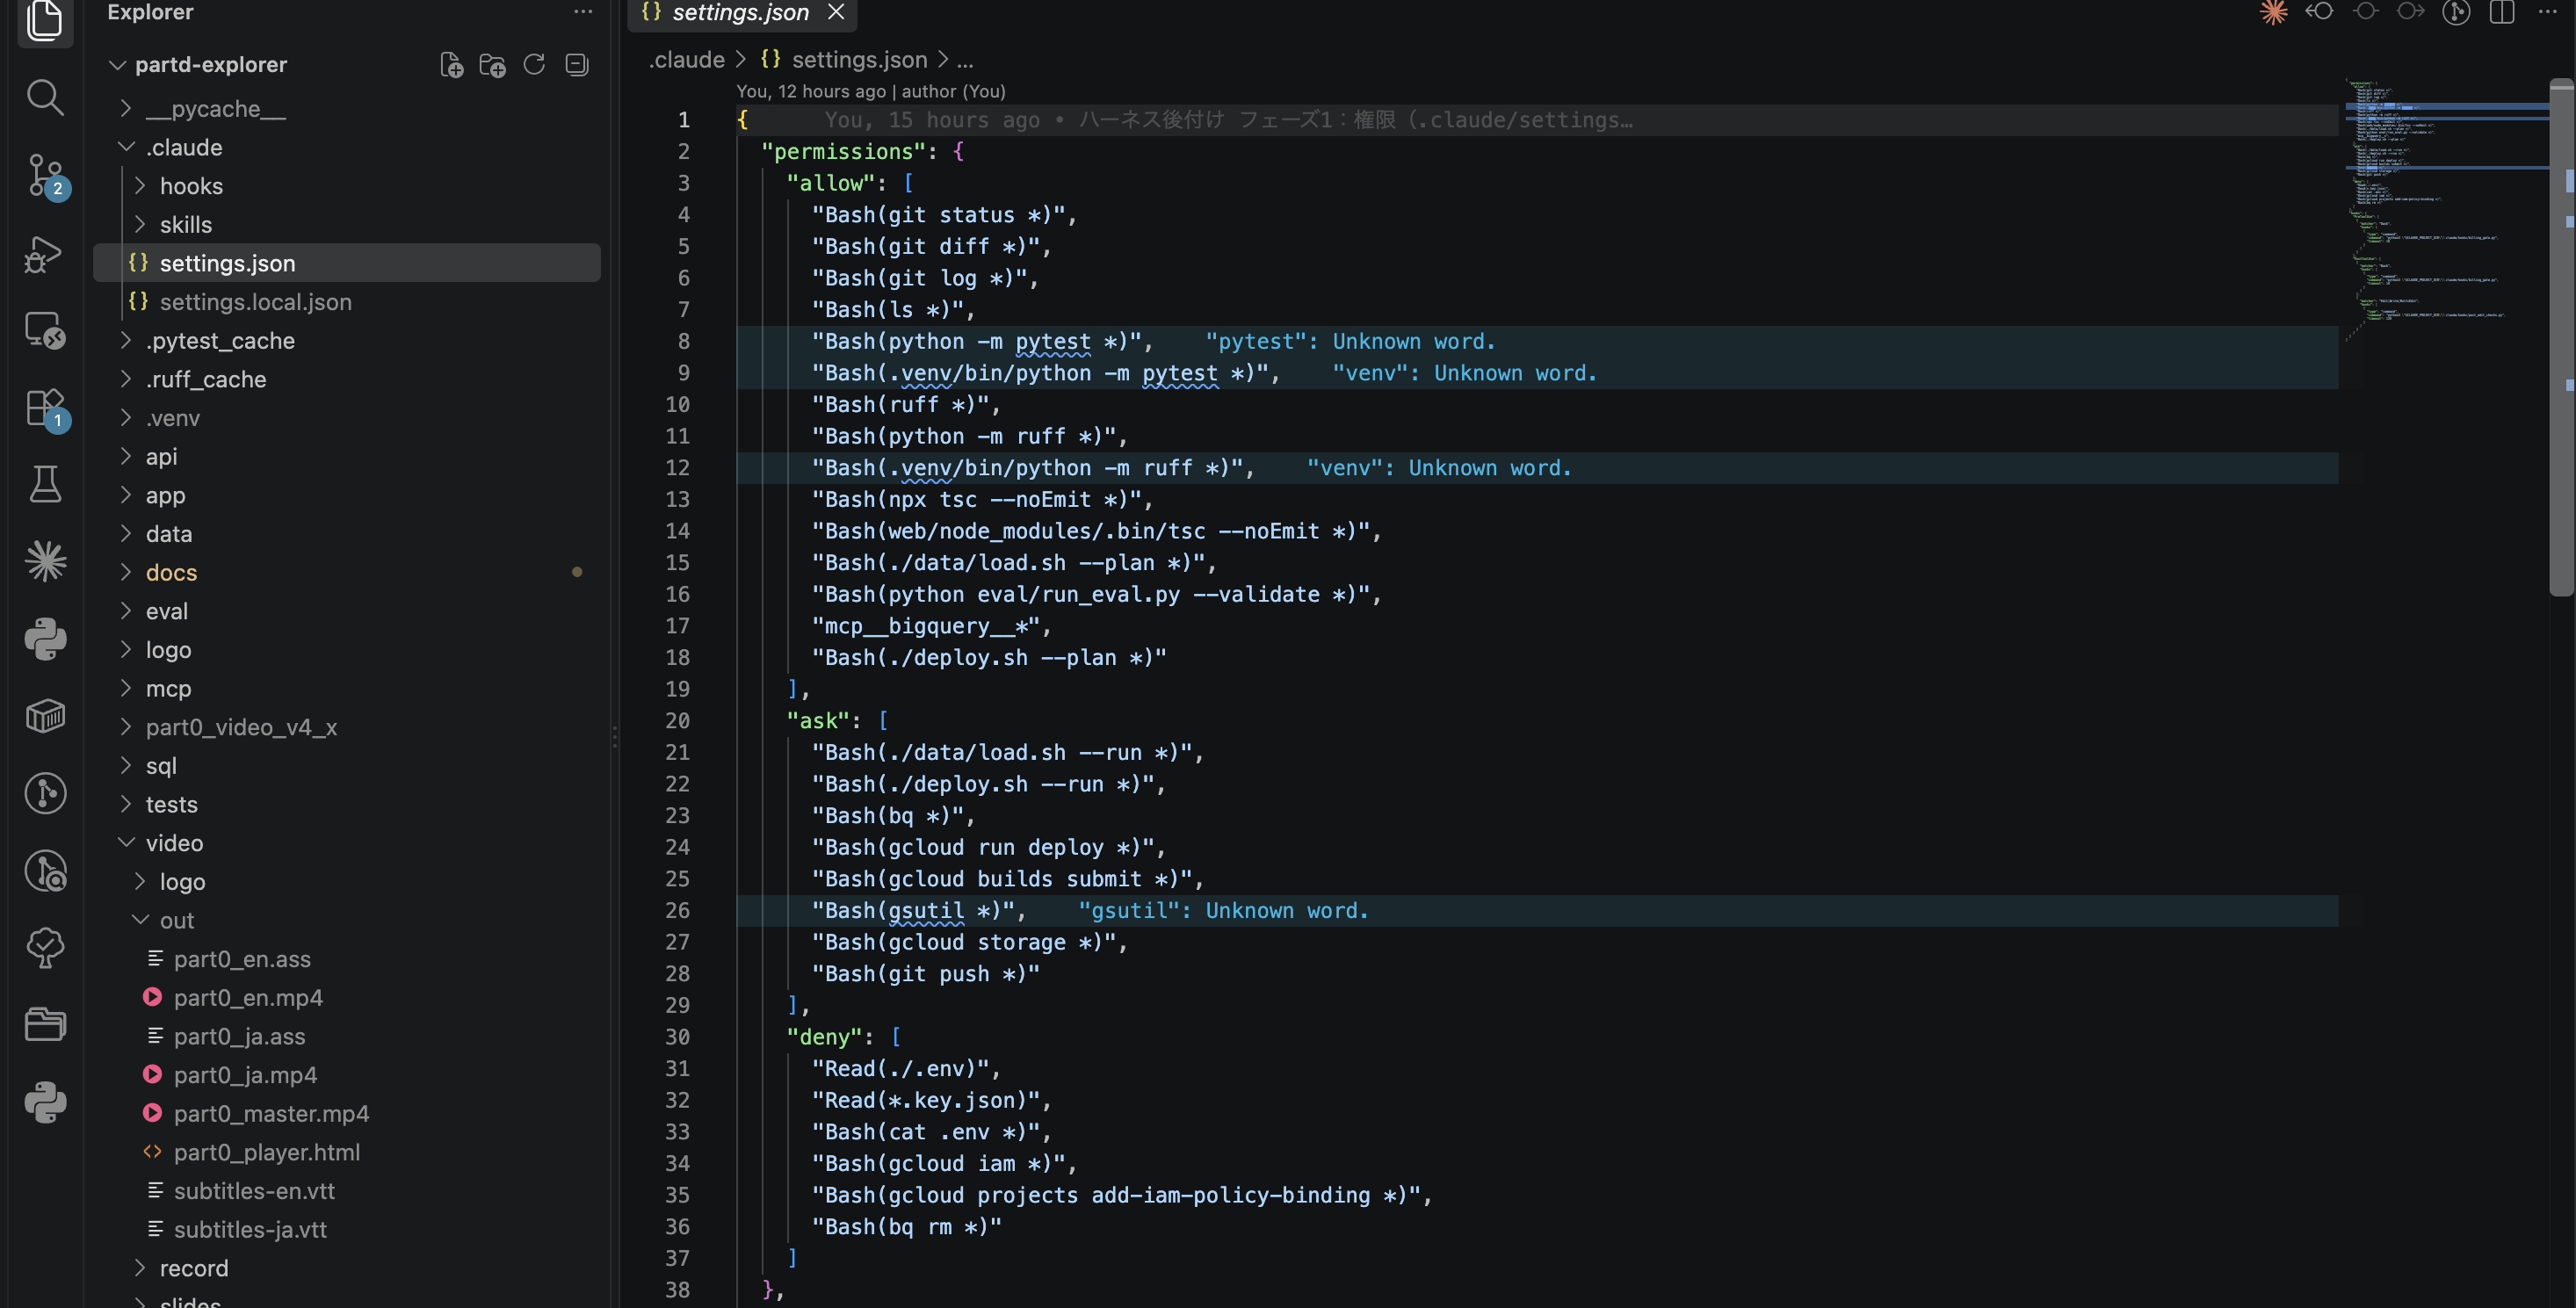Collapse all folders in explorer
This screenshot has width=2576, height=1308.
577,65
